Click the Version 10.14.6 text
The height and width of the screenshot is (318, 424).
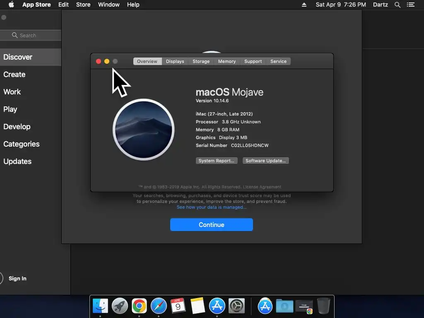point(212,101)
